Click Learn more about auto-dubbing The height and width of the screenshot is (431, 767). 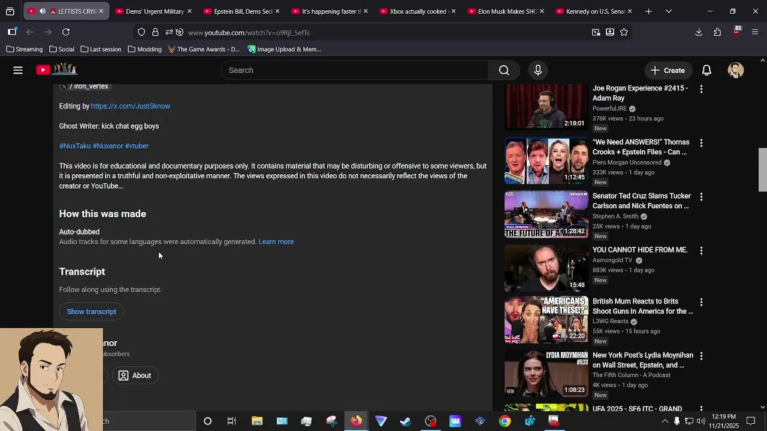click(x=276, y=242)
